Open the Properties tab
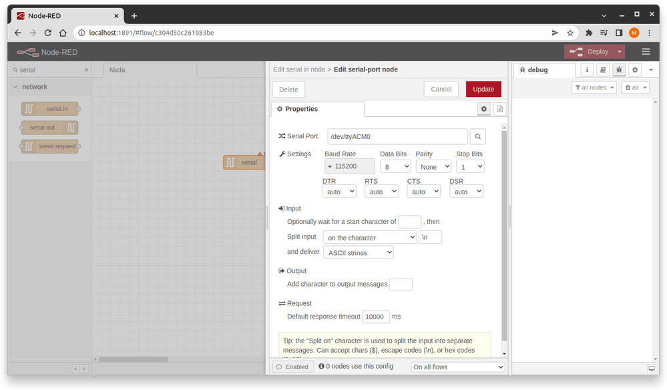This screenshot has width=667, height=390. click(317, 109)
